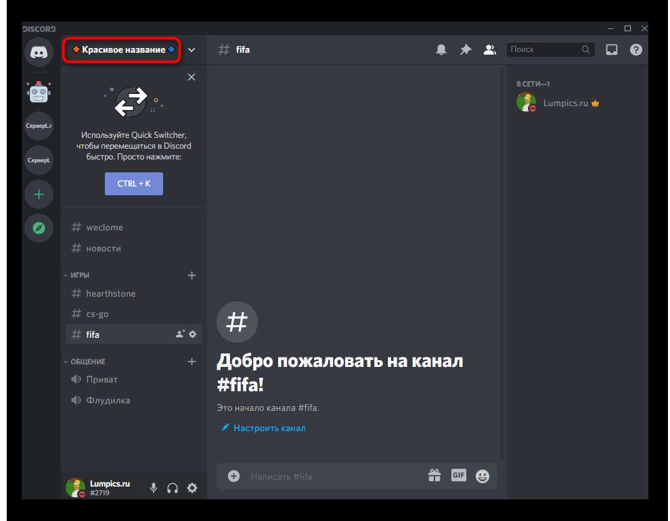Select the robot avatar server
The width and height of the screenshot is (670, 521).
pyautogui.click(x=39, y=92)
